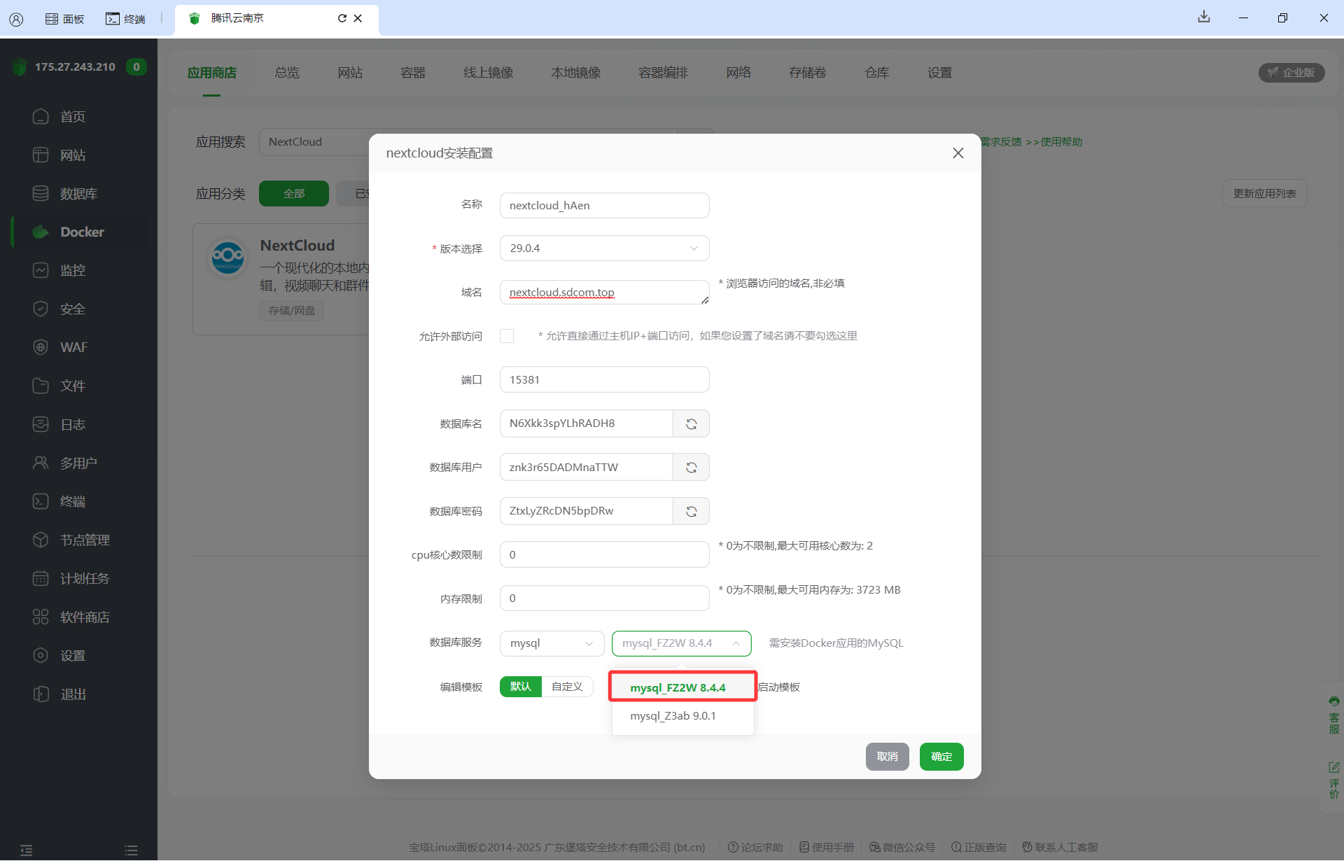Open the Docker sidebar icon
This screenshot has width=1344, height=861.
tap(41, 232)
